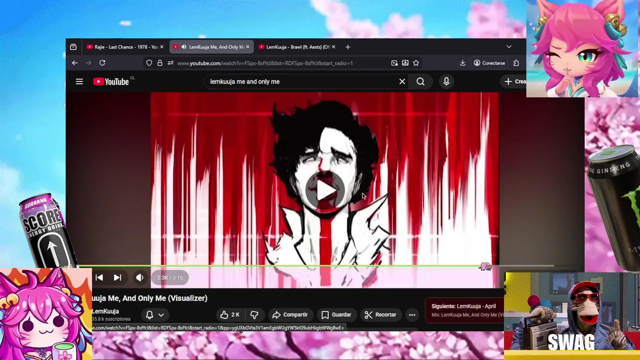Close the LemKuuja - Brawl tab

pos(333,47)
